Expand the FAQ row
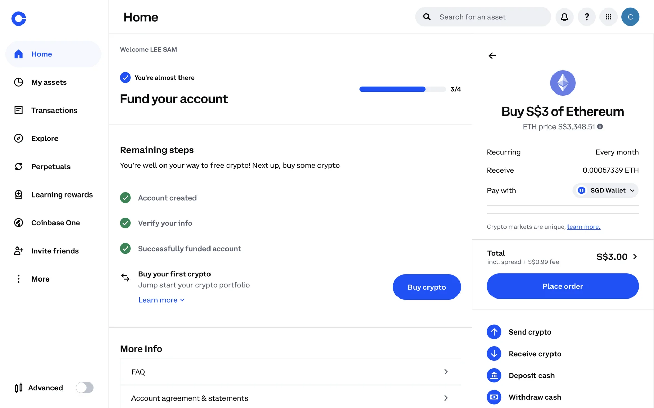This screenshot has height=408, width=654. point(290,372)
